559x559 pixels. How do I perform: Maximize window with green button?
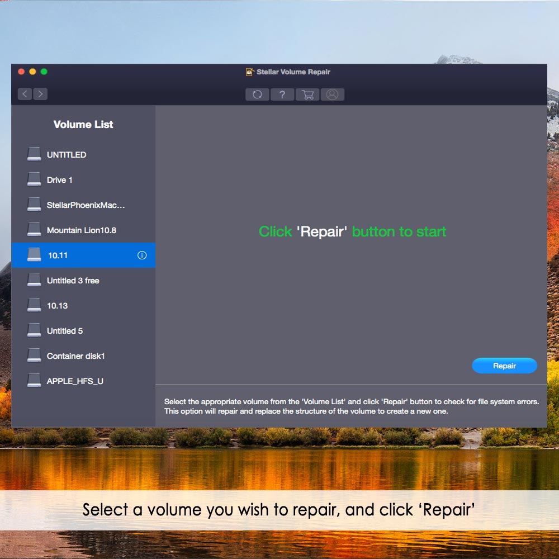point(44,72)
